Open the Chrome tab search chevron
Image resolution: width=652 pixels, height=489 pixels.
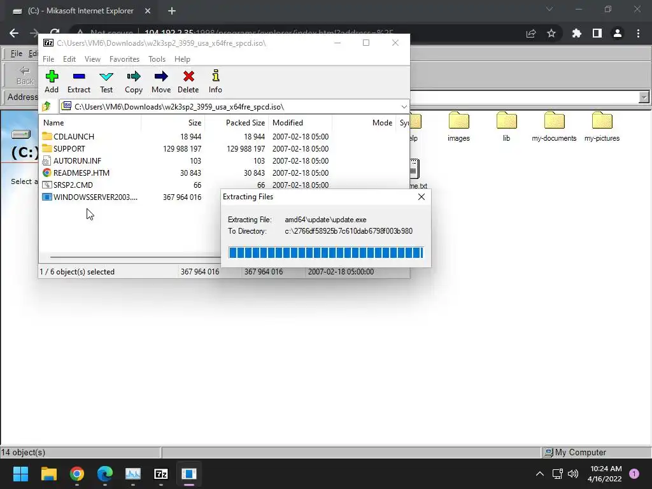(549, 9)
